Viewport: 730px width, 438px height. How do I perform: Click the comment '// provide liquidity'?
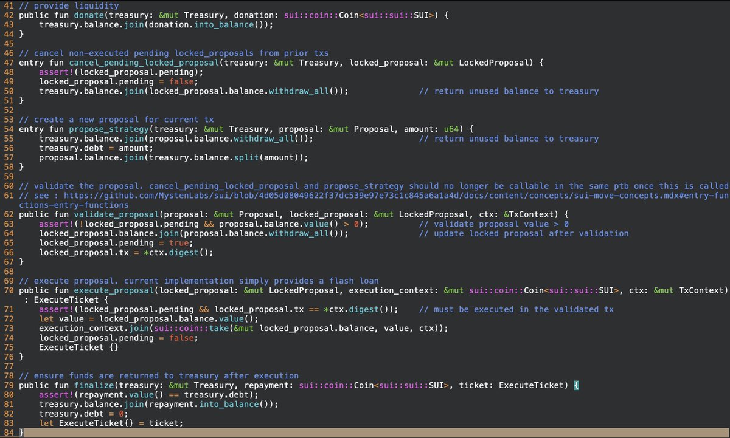point(69,5)
